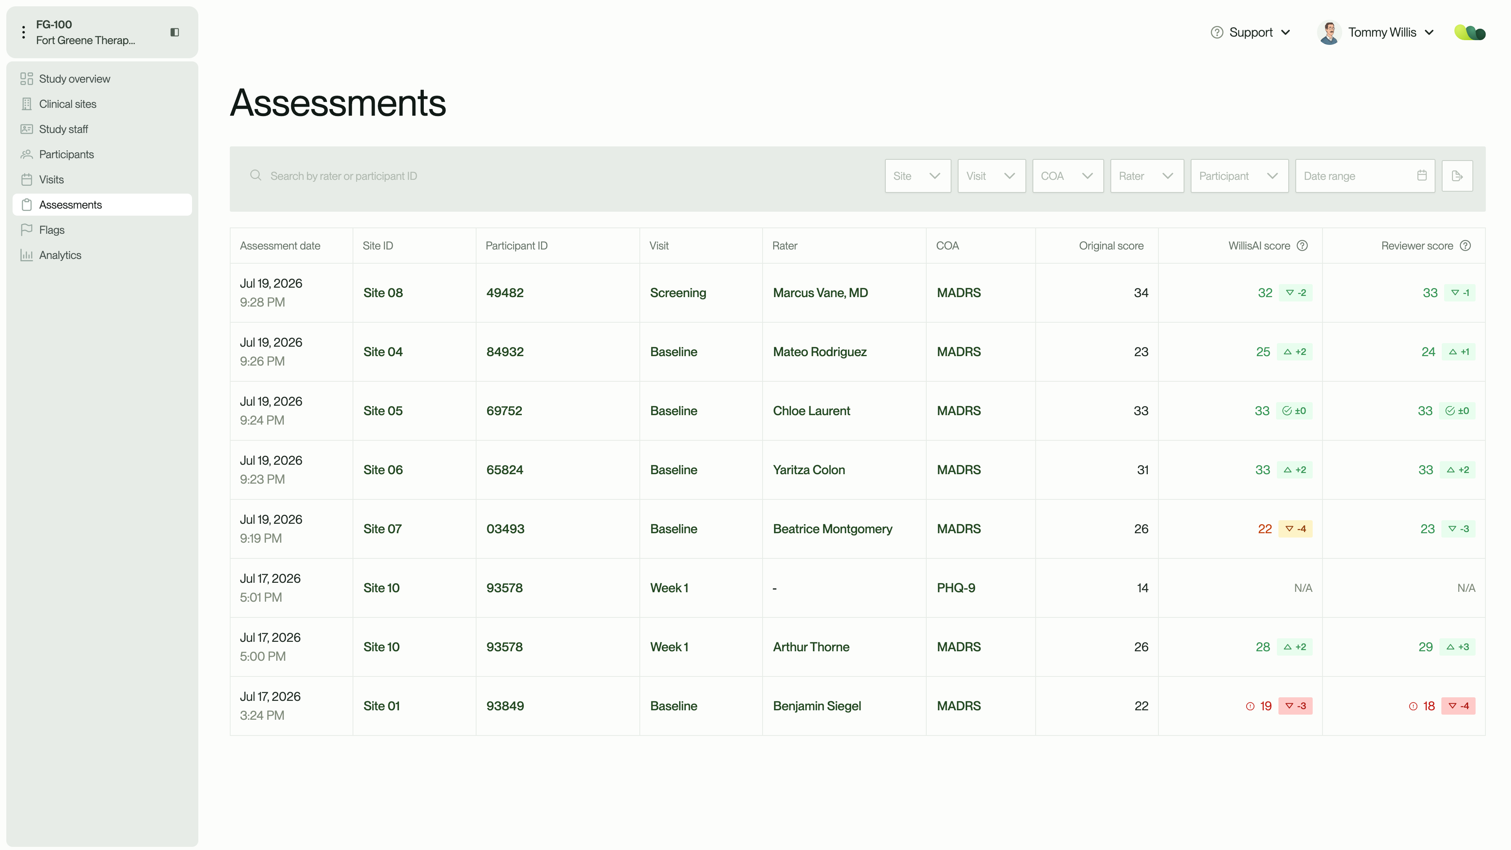
Task: Open the three-dot study menu
Action: pyautogui.click(x=24, y=32)
